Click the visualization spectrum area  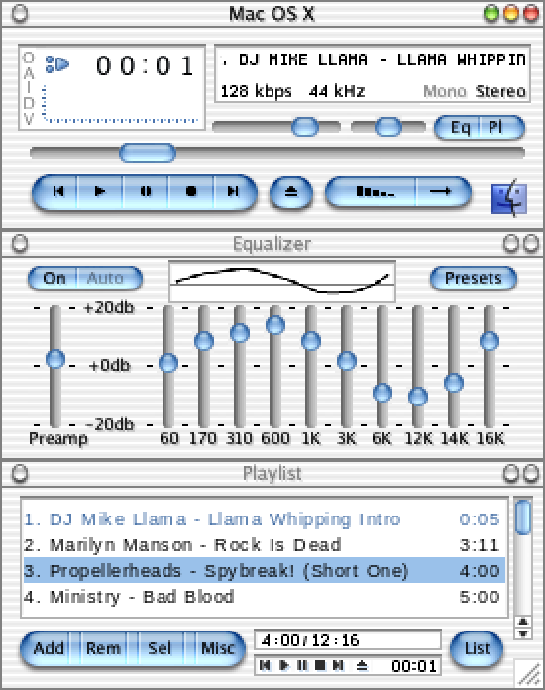click(x=121, y=104)
